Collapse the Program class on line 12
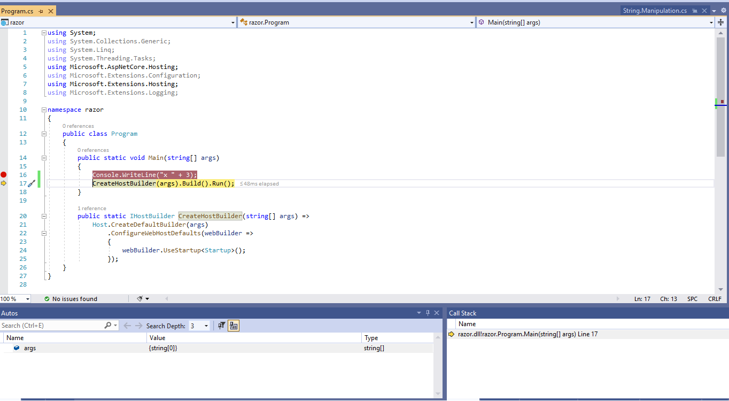This screenshot has height=401, width=729. pyautogui.click(x=44, y=134)
